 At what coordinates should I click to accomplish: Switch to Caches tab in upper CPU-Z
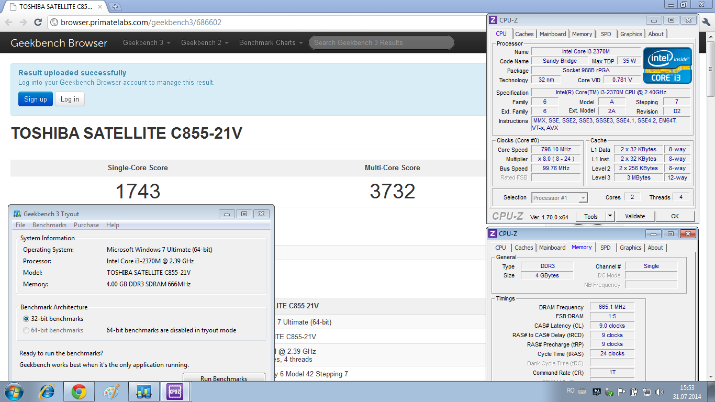click(524, 34)
